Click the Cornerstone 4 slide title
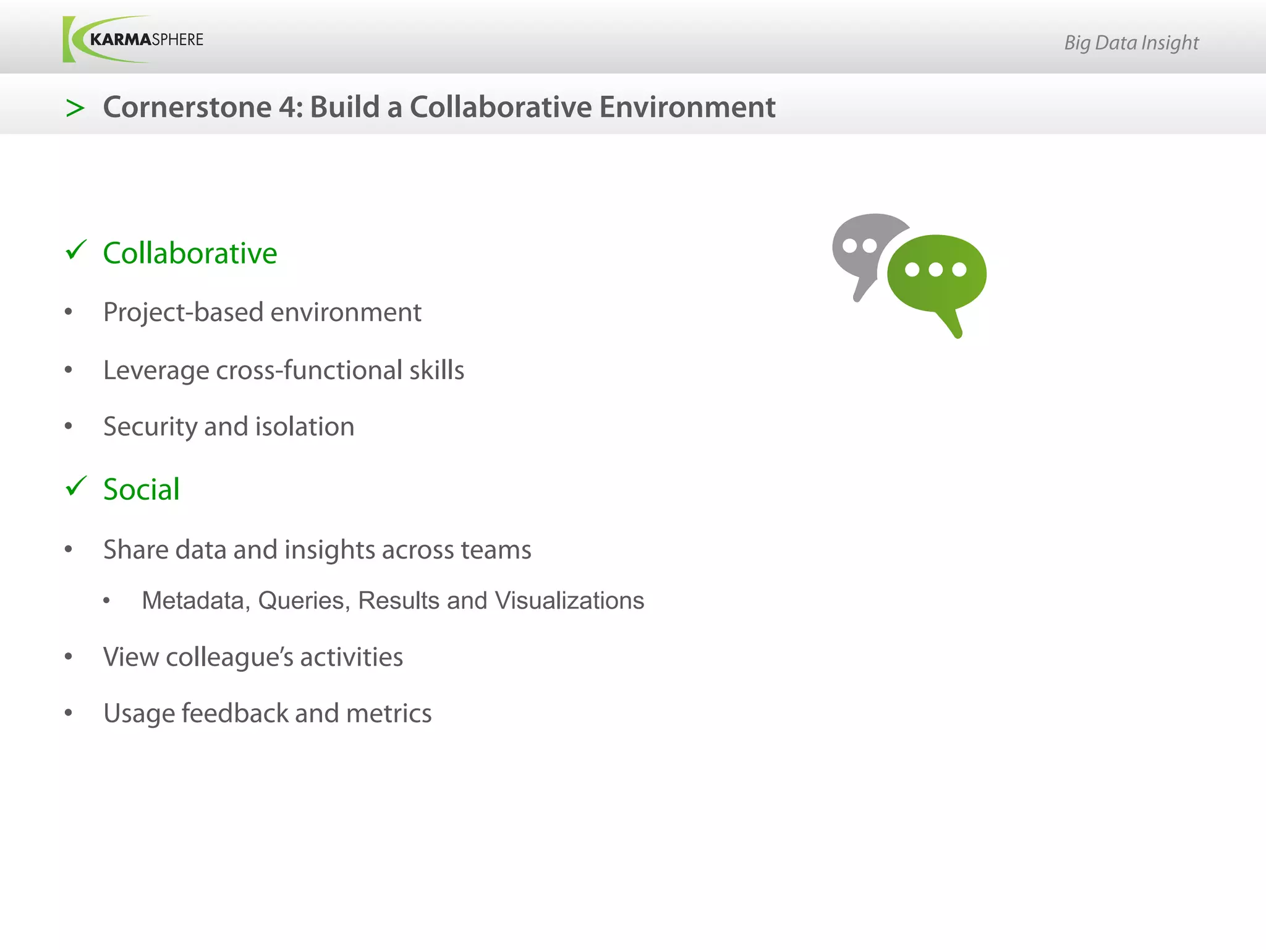This screenshot has height=950, width=1266. (x=438, y=107)
